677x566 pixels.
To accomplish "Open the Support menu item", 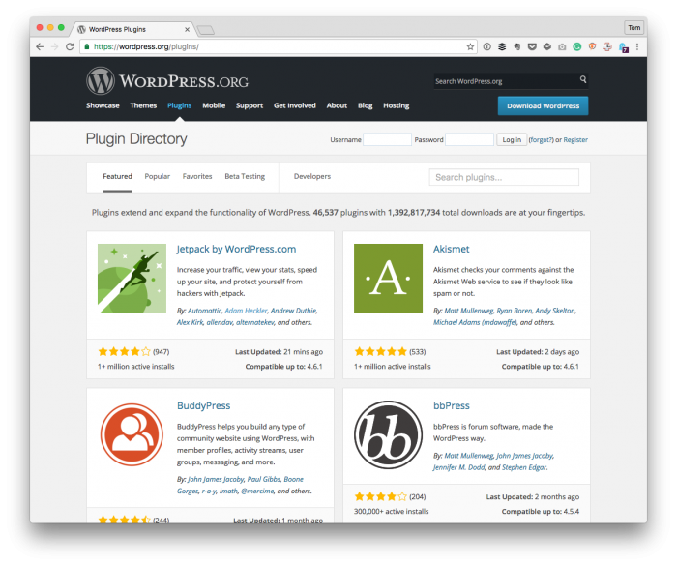I will coord(250,105).
